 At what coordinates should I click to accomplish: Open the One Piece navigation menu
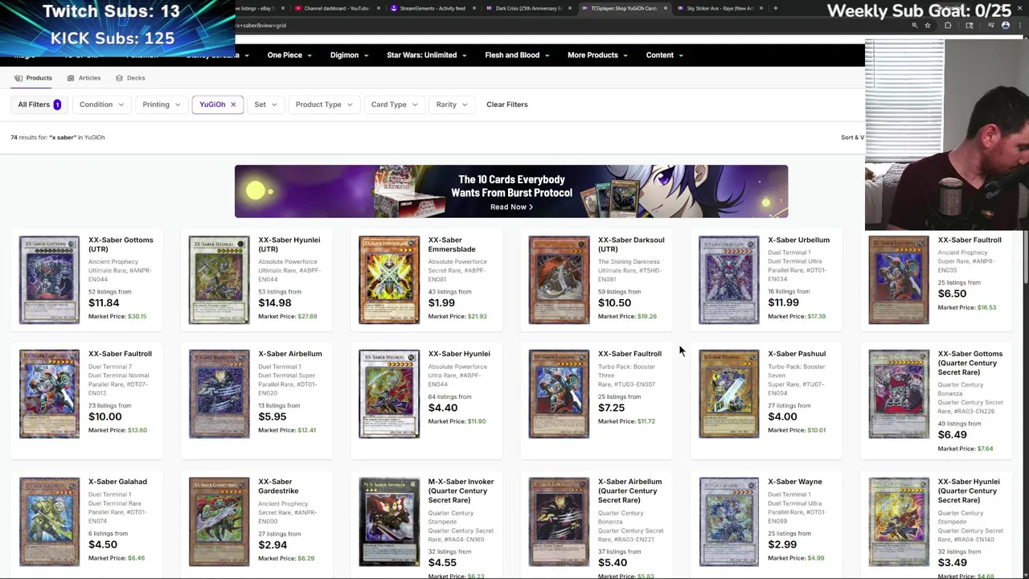tap(290, 55)
